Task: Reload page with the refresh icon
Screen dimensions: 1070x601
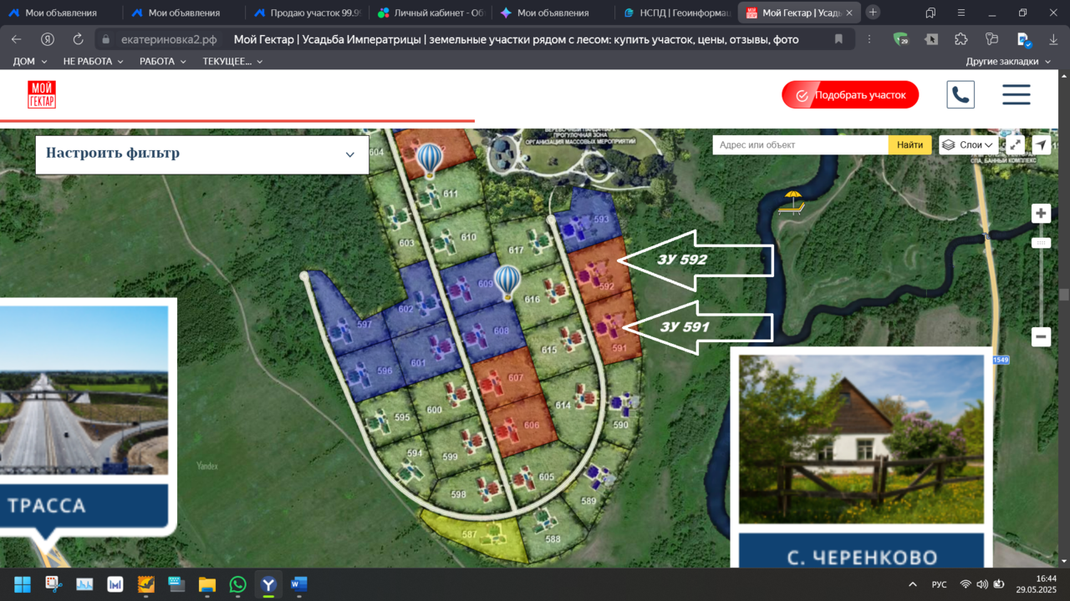Action: tap(78, 39)
